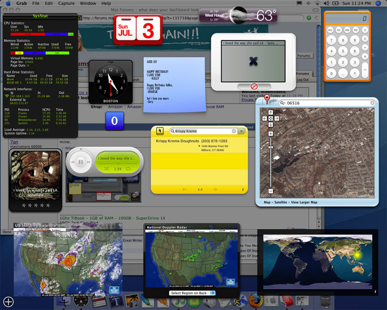Click the iTunes widget track progress bar

click(118, 163)
